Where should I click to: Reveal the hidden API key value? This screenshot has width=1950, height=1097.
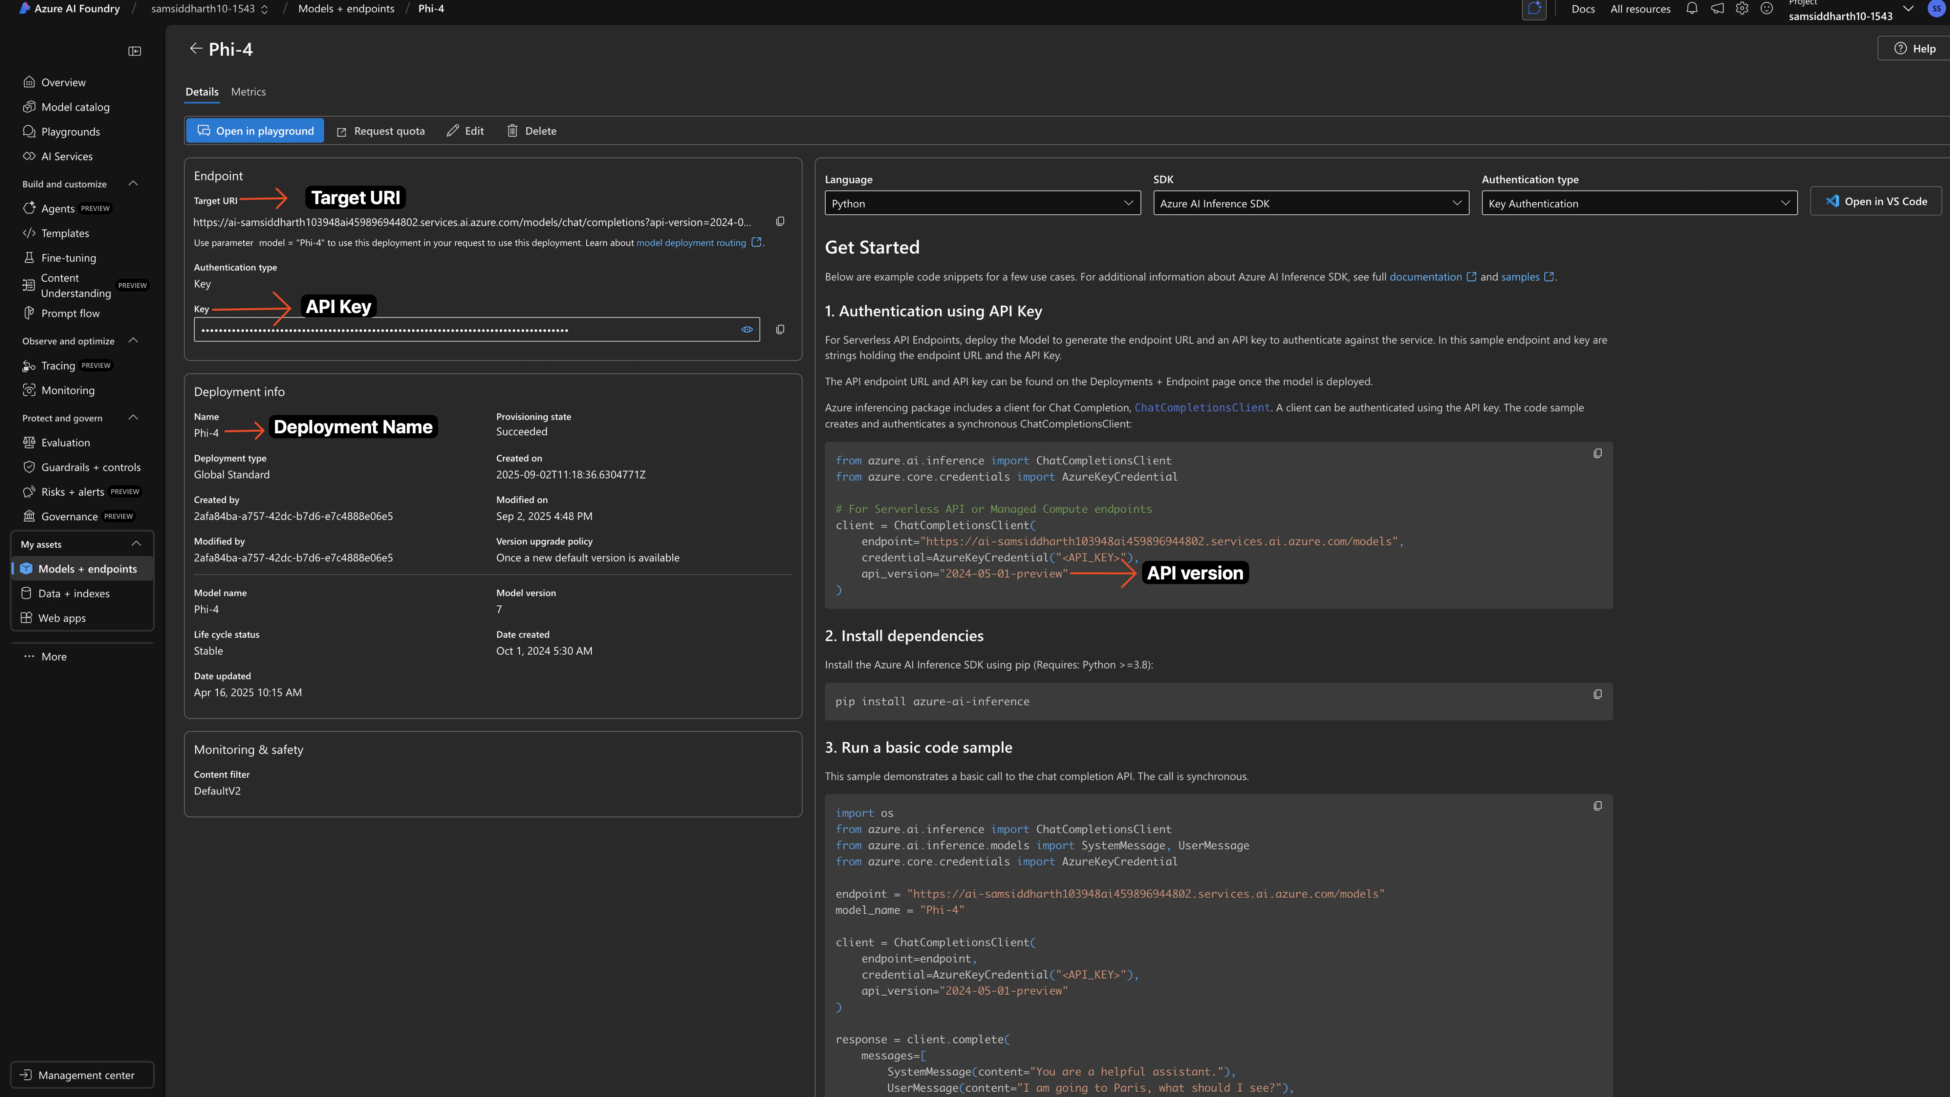click(x=747, y=329)
